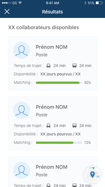Viewport: 105px width, 187px height.
Task: Open second Prénom NOM collaborator name
Action: 52,107
